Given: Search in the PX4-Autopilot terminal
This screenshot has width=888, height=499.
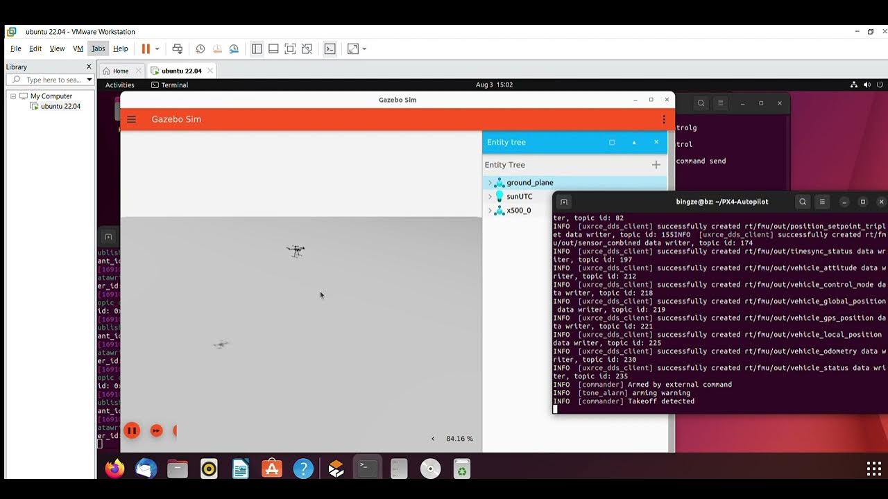Looking at the screenshot, I should click(x=803, y=202).
